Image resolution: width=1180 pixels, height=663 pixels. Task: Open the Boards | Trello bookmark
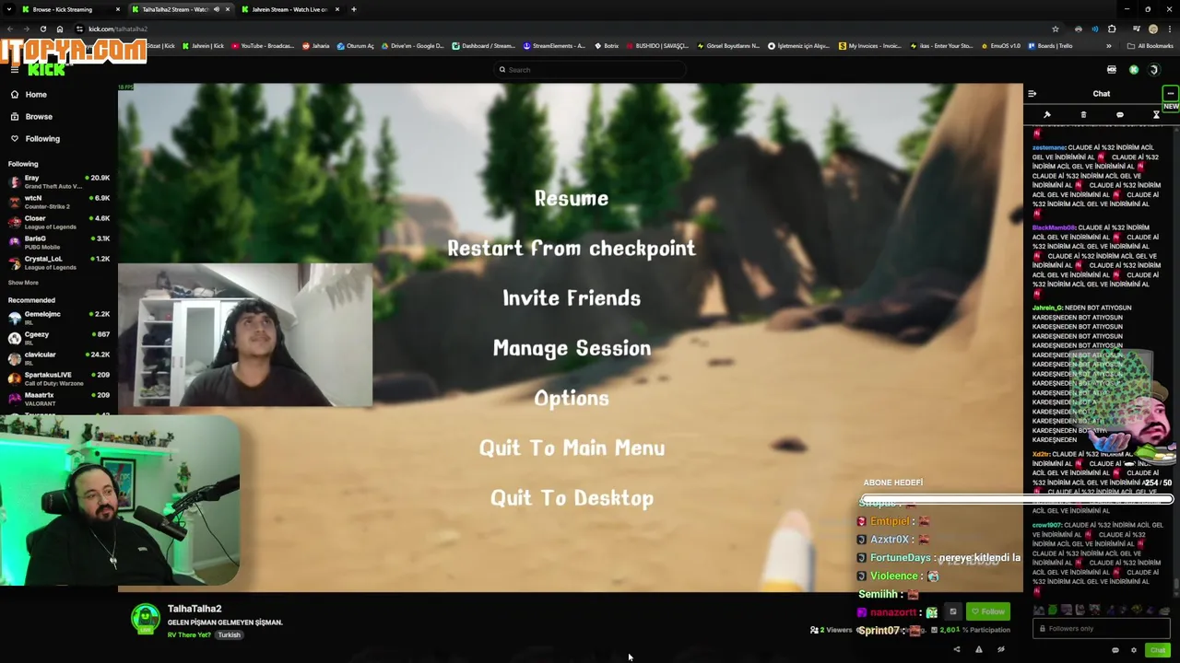[1050, 46]
